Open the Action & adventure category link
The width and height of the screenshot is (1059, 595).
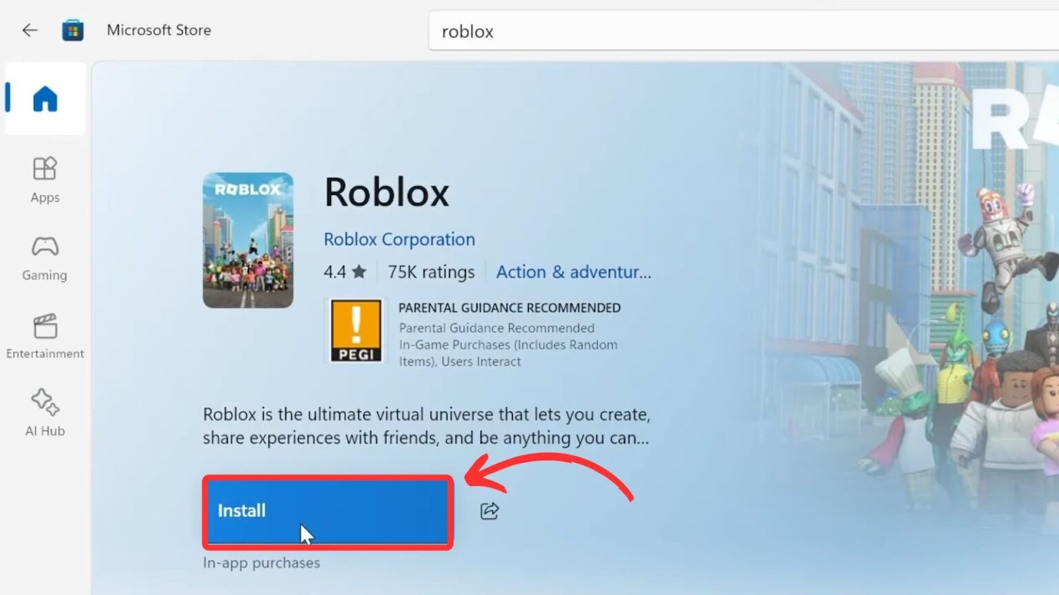click(x=573, y=272)
